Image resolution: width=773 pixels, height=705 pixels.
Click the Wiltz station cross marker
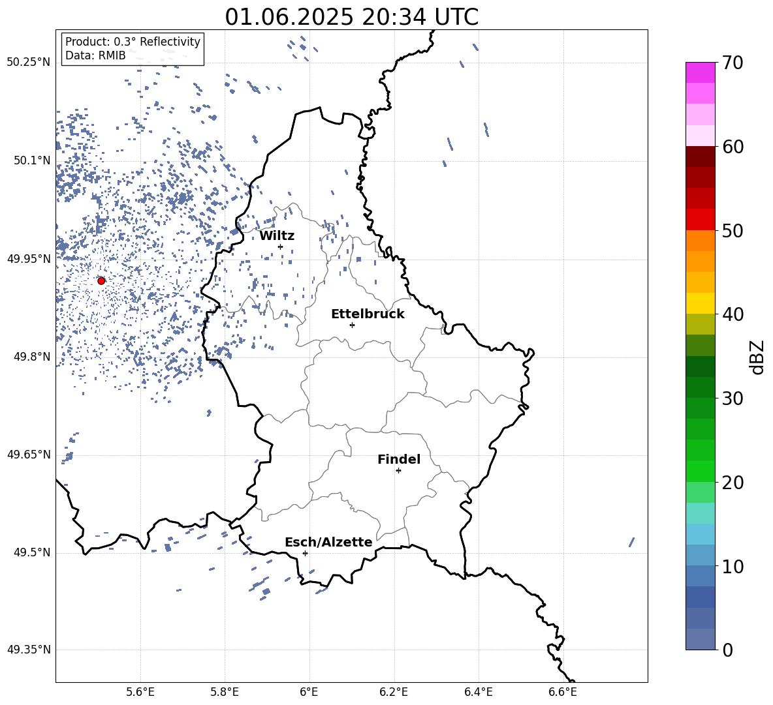tap(280, 247)
